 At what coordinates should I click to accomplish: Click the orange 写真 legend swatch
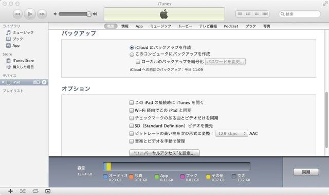131,177
